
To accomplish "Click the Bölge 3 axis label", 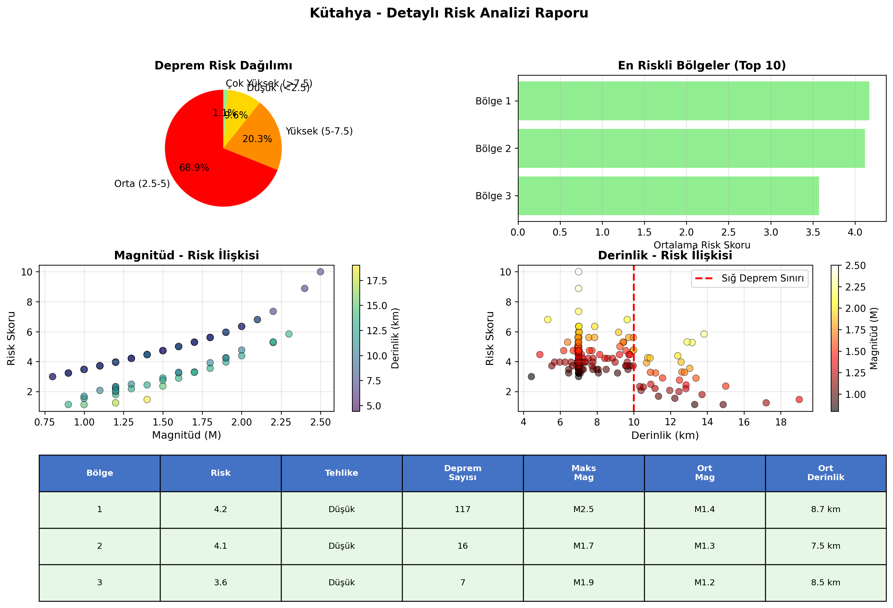I will click(x=493, y=196).
